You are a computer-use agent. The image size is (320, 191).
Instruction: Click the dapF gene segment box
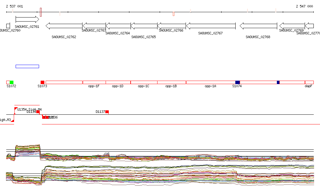coord(309,82)
